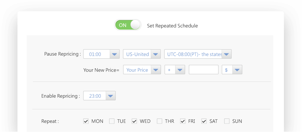Click the Your Price selection text
Viewport: 302px width, 132px height.
[x=137, y=70]
